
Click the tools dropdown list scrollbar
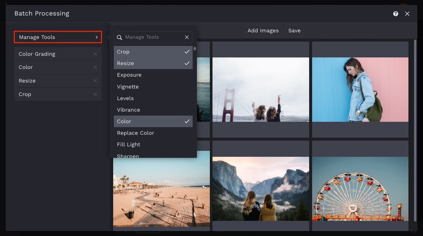pos(194,49)
